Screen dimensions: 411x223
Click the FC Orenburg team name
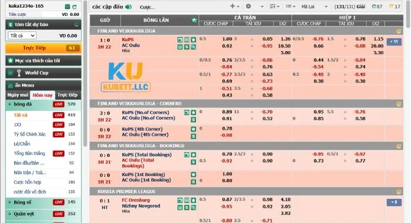[136, 200]
